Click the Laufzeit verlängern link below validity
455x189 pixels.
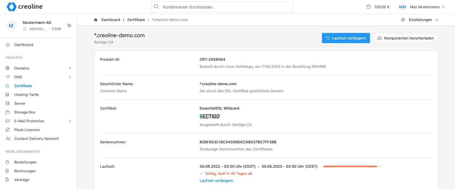point(216,180)
